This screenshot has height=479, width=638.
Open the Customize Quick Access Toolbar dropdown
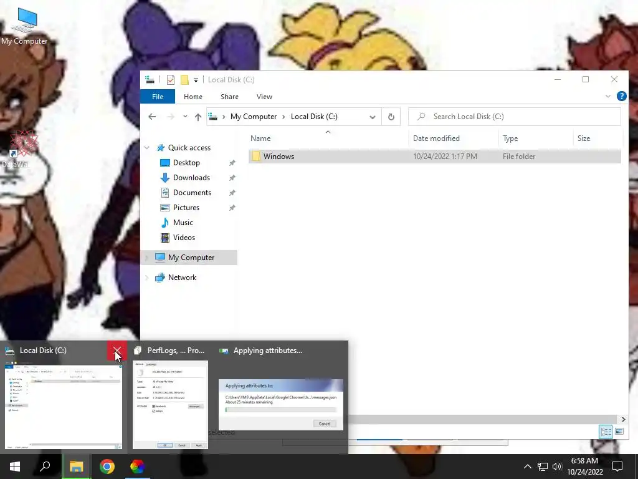pos(196,80)
